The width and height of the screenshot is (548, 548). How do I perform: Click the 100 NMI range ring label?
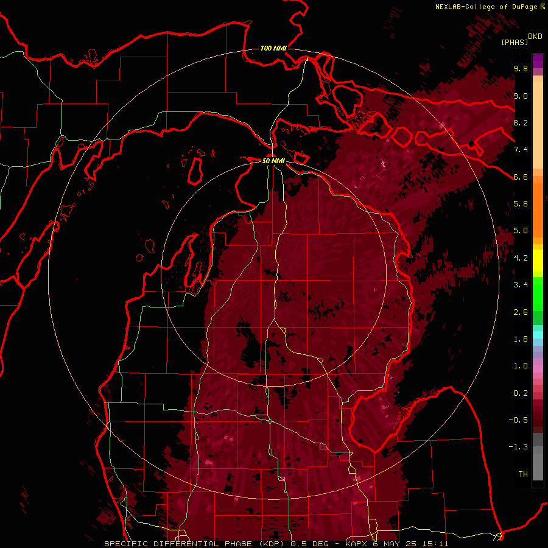273,48
